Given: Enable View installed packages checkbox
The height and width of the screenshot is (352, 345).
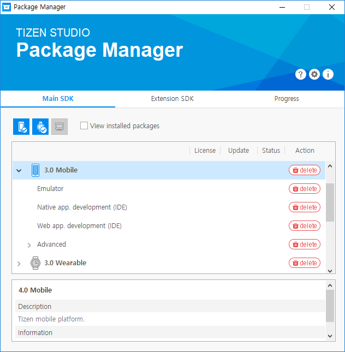Looking at the screenshot, I should pyautogui.click(x=84, y=126).
